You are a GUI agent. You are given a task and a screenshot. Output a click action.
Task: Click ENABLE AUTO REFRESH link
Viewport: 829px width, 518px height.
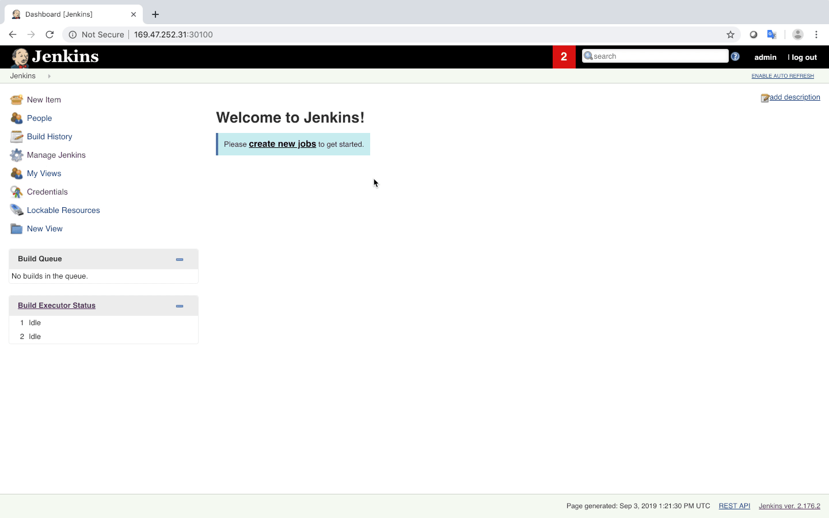tap(782, 76)
